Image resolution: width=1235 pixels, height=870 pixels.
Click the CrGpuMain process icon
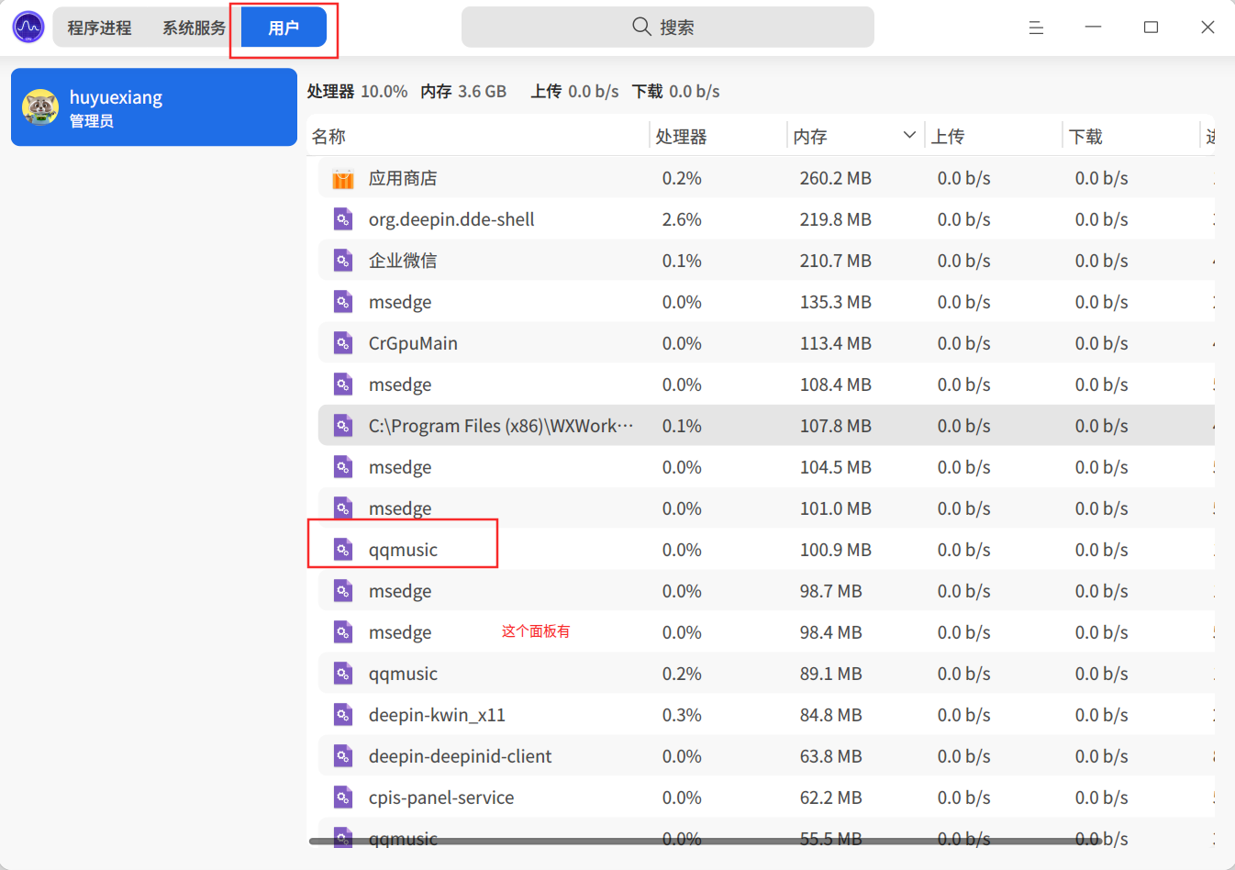[x=343, y=343]
